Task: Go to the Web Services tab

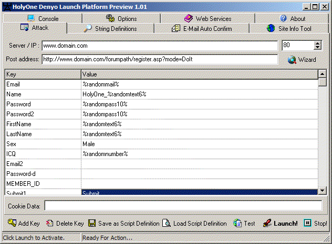Action: pos(207,18)
